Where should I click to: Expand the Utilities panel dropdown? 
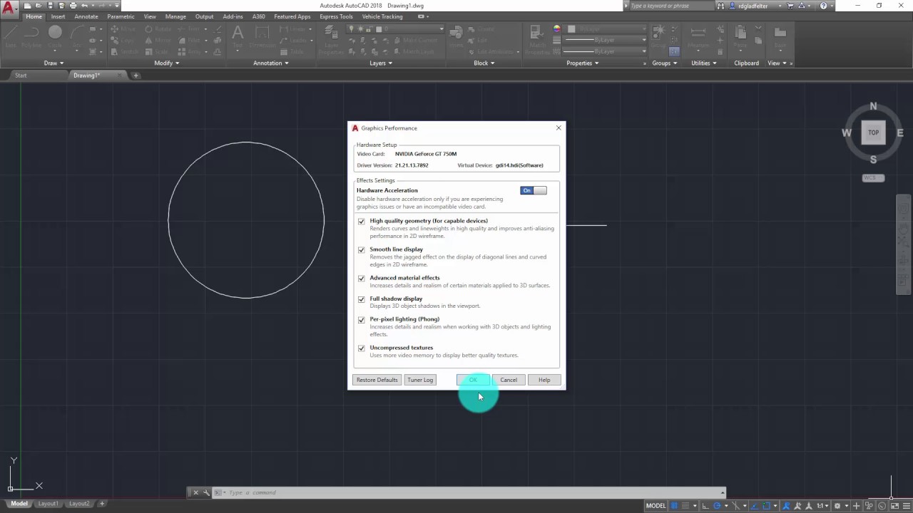704,63
